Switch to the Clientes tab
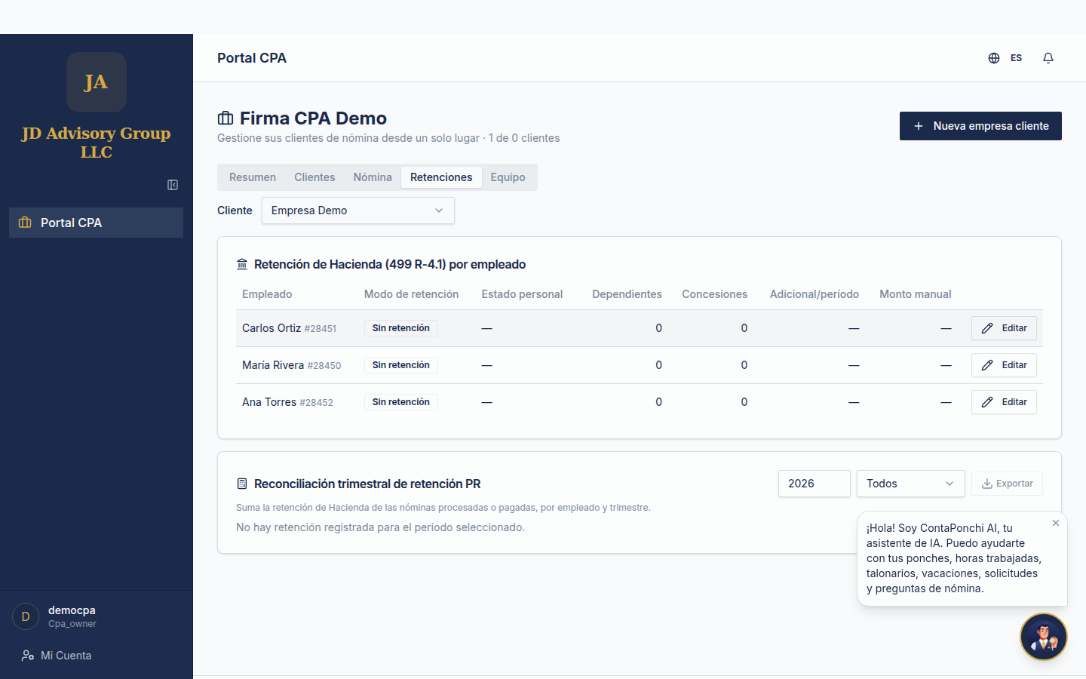 click(x=314, y=177)
